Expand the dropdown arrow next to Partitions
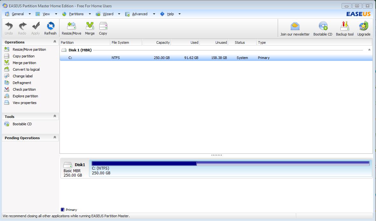 pyautogui.click(x=90, y=14)
